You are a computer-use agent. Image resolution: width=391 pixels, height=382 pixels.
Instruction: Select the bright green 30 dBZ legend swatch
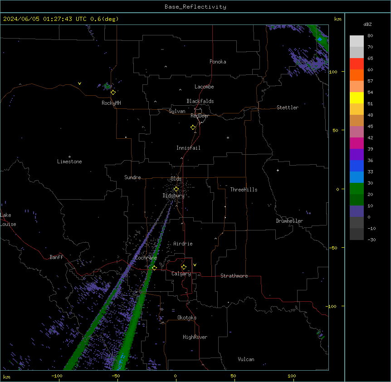tap(357, 189)
